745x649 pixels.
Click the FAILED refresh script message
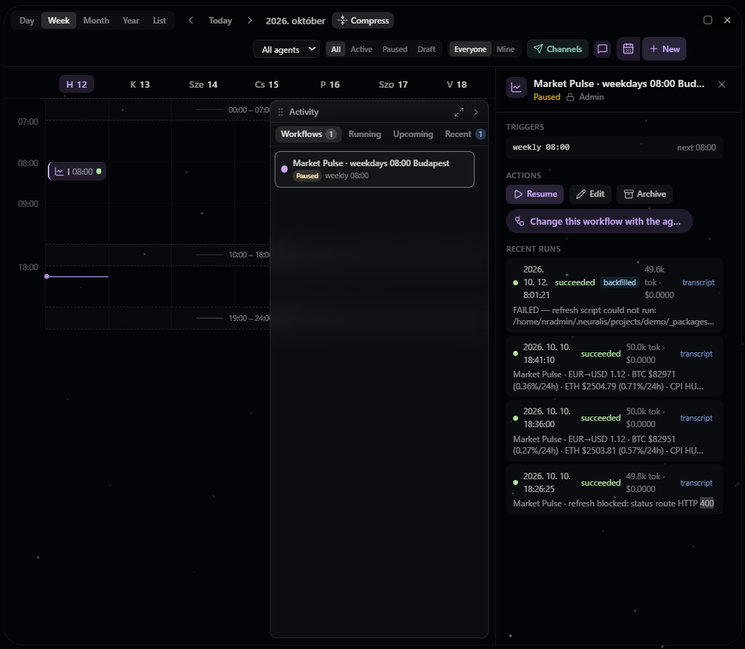613,316
